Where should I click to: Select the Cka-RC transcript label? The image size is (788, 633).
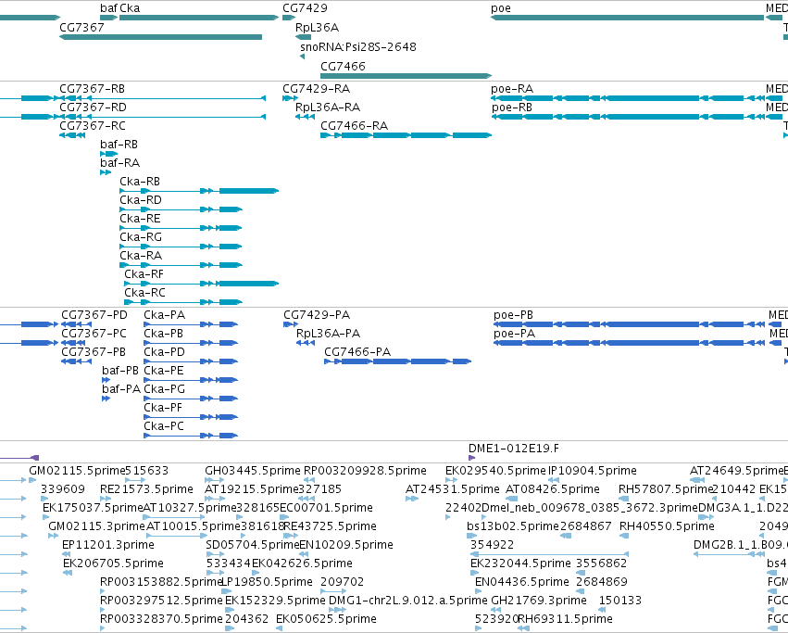tap(144, 293)
